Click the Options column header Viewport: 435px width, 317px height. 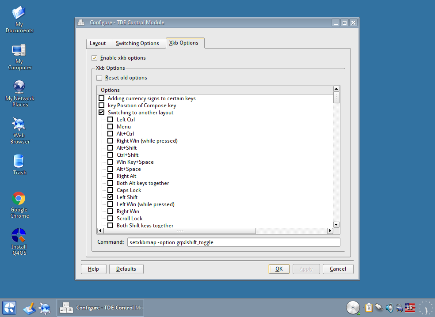tap(215, 90)
